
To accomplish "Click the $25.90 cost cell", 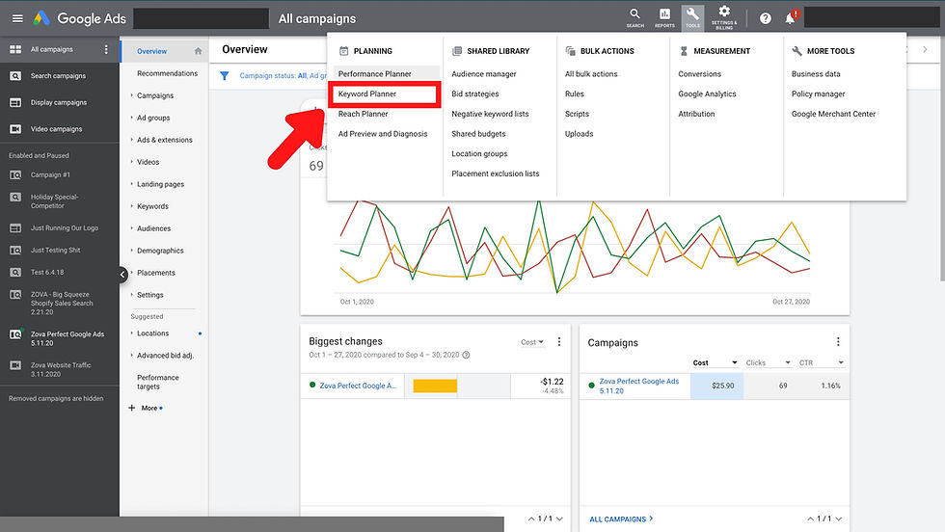I will click(716, 386).
